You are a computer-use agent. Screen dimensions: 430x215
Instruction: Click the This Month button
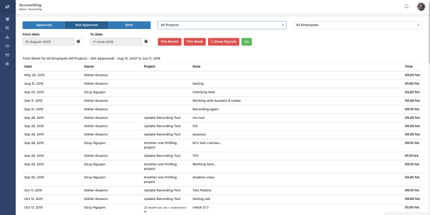click(x=169, y=42)
